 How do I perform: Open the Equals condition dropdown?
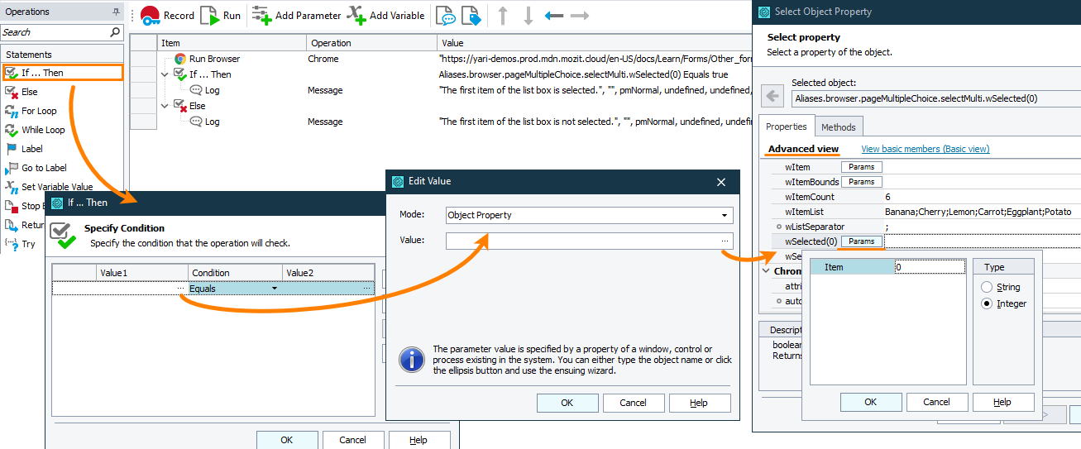click(x=275, y=289)
